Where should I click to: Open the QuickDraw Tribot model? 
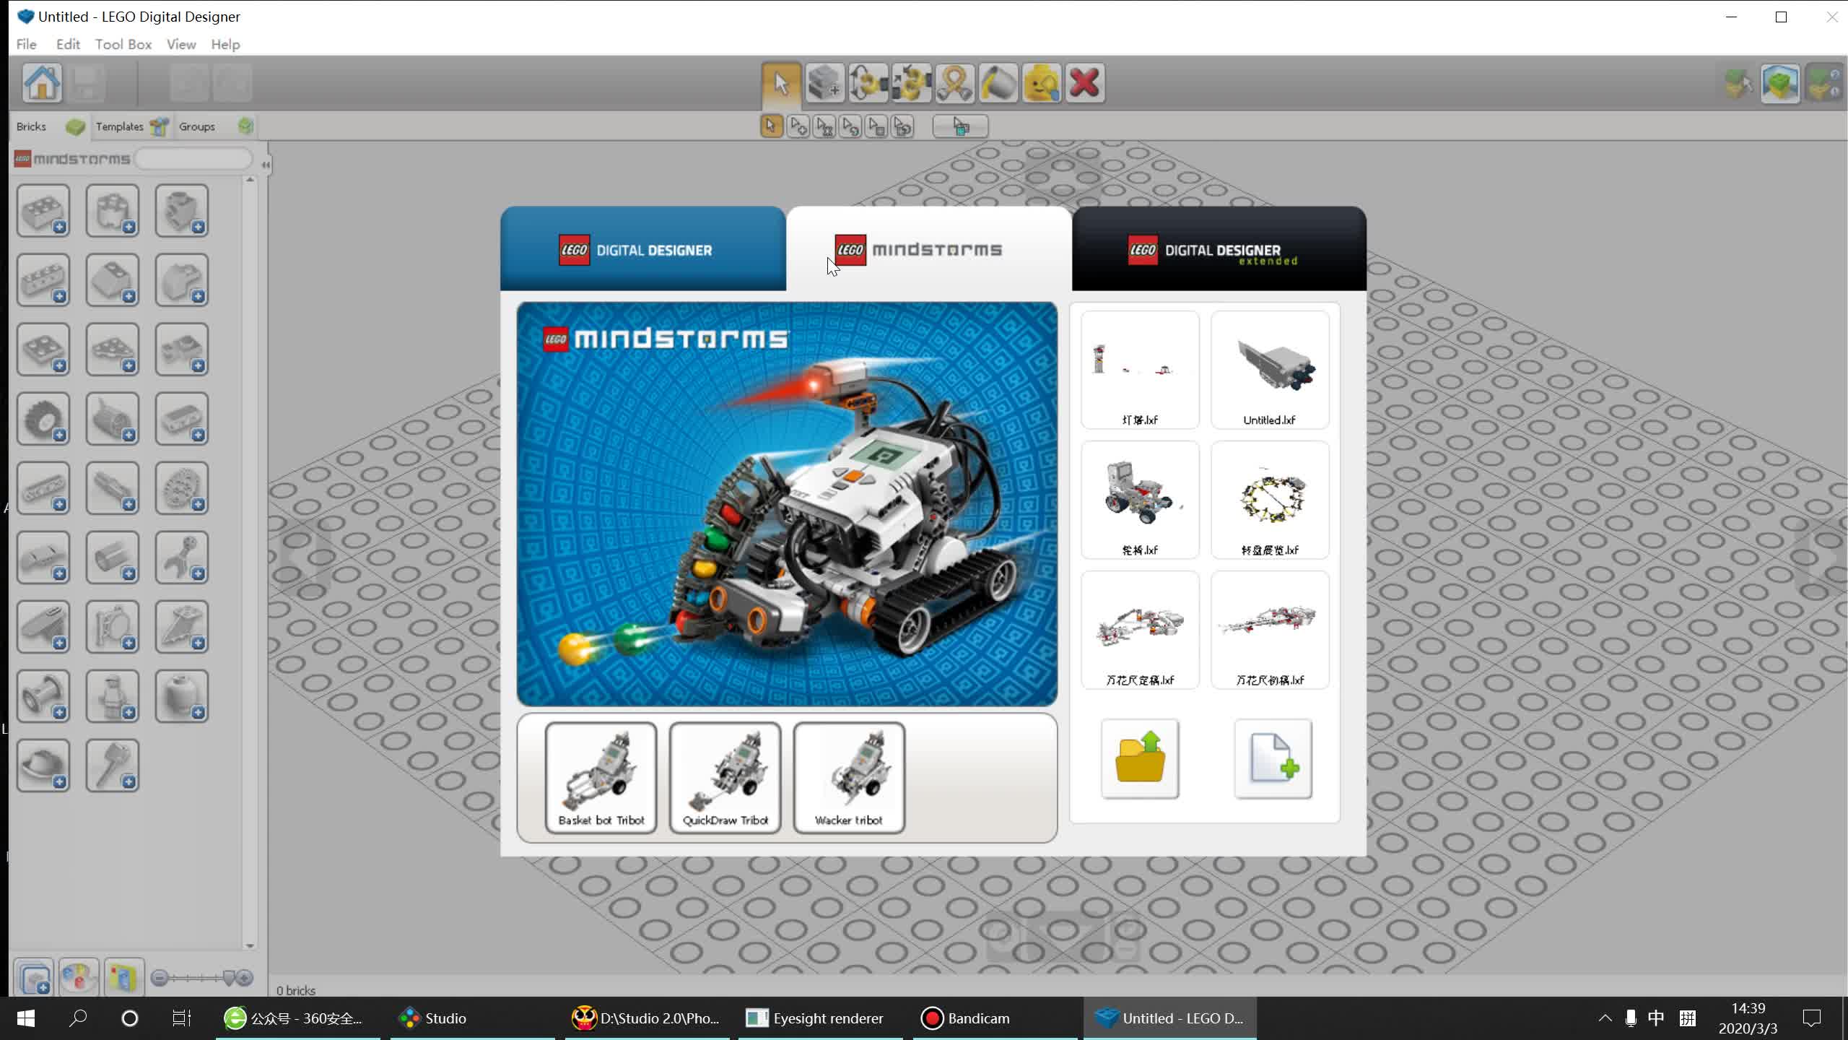(725, 778)
